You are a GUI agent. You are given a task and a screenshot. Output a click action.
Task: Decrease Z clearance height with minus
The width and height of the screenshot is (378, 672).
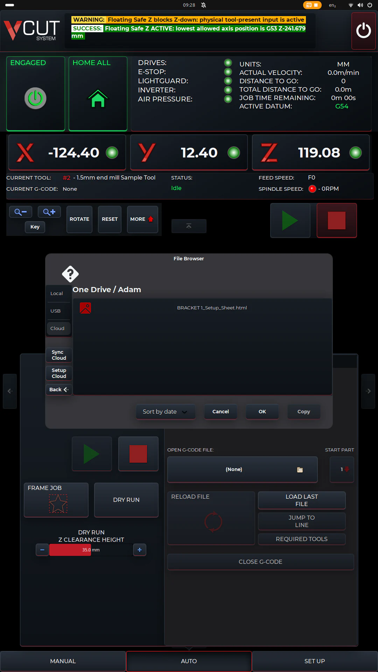42,550
